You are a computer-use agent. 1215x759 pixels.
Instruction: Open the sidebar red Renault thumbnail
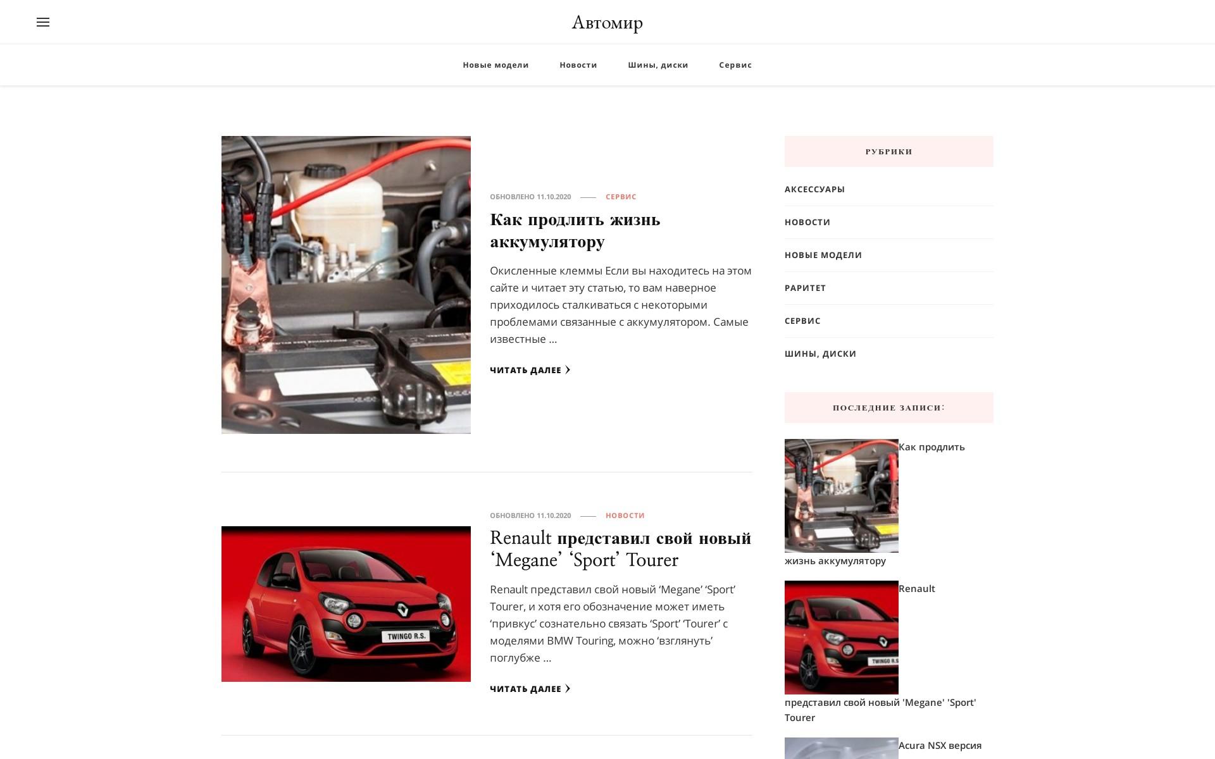[x=842, y=638]
